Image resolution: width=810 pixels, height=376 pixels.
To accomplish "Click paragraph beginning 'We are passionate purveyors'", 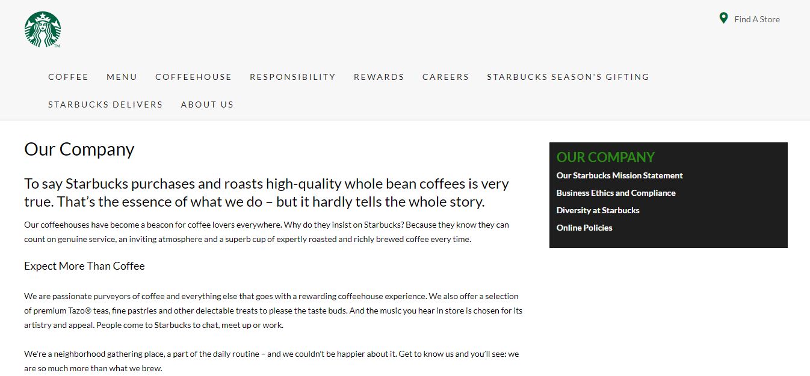I will pyautogui.click(x=273, y=311).
